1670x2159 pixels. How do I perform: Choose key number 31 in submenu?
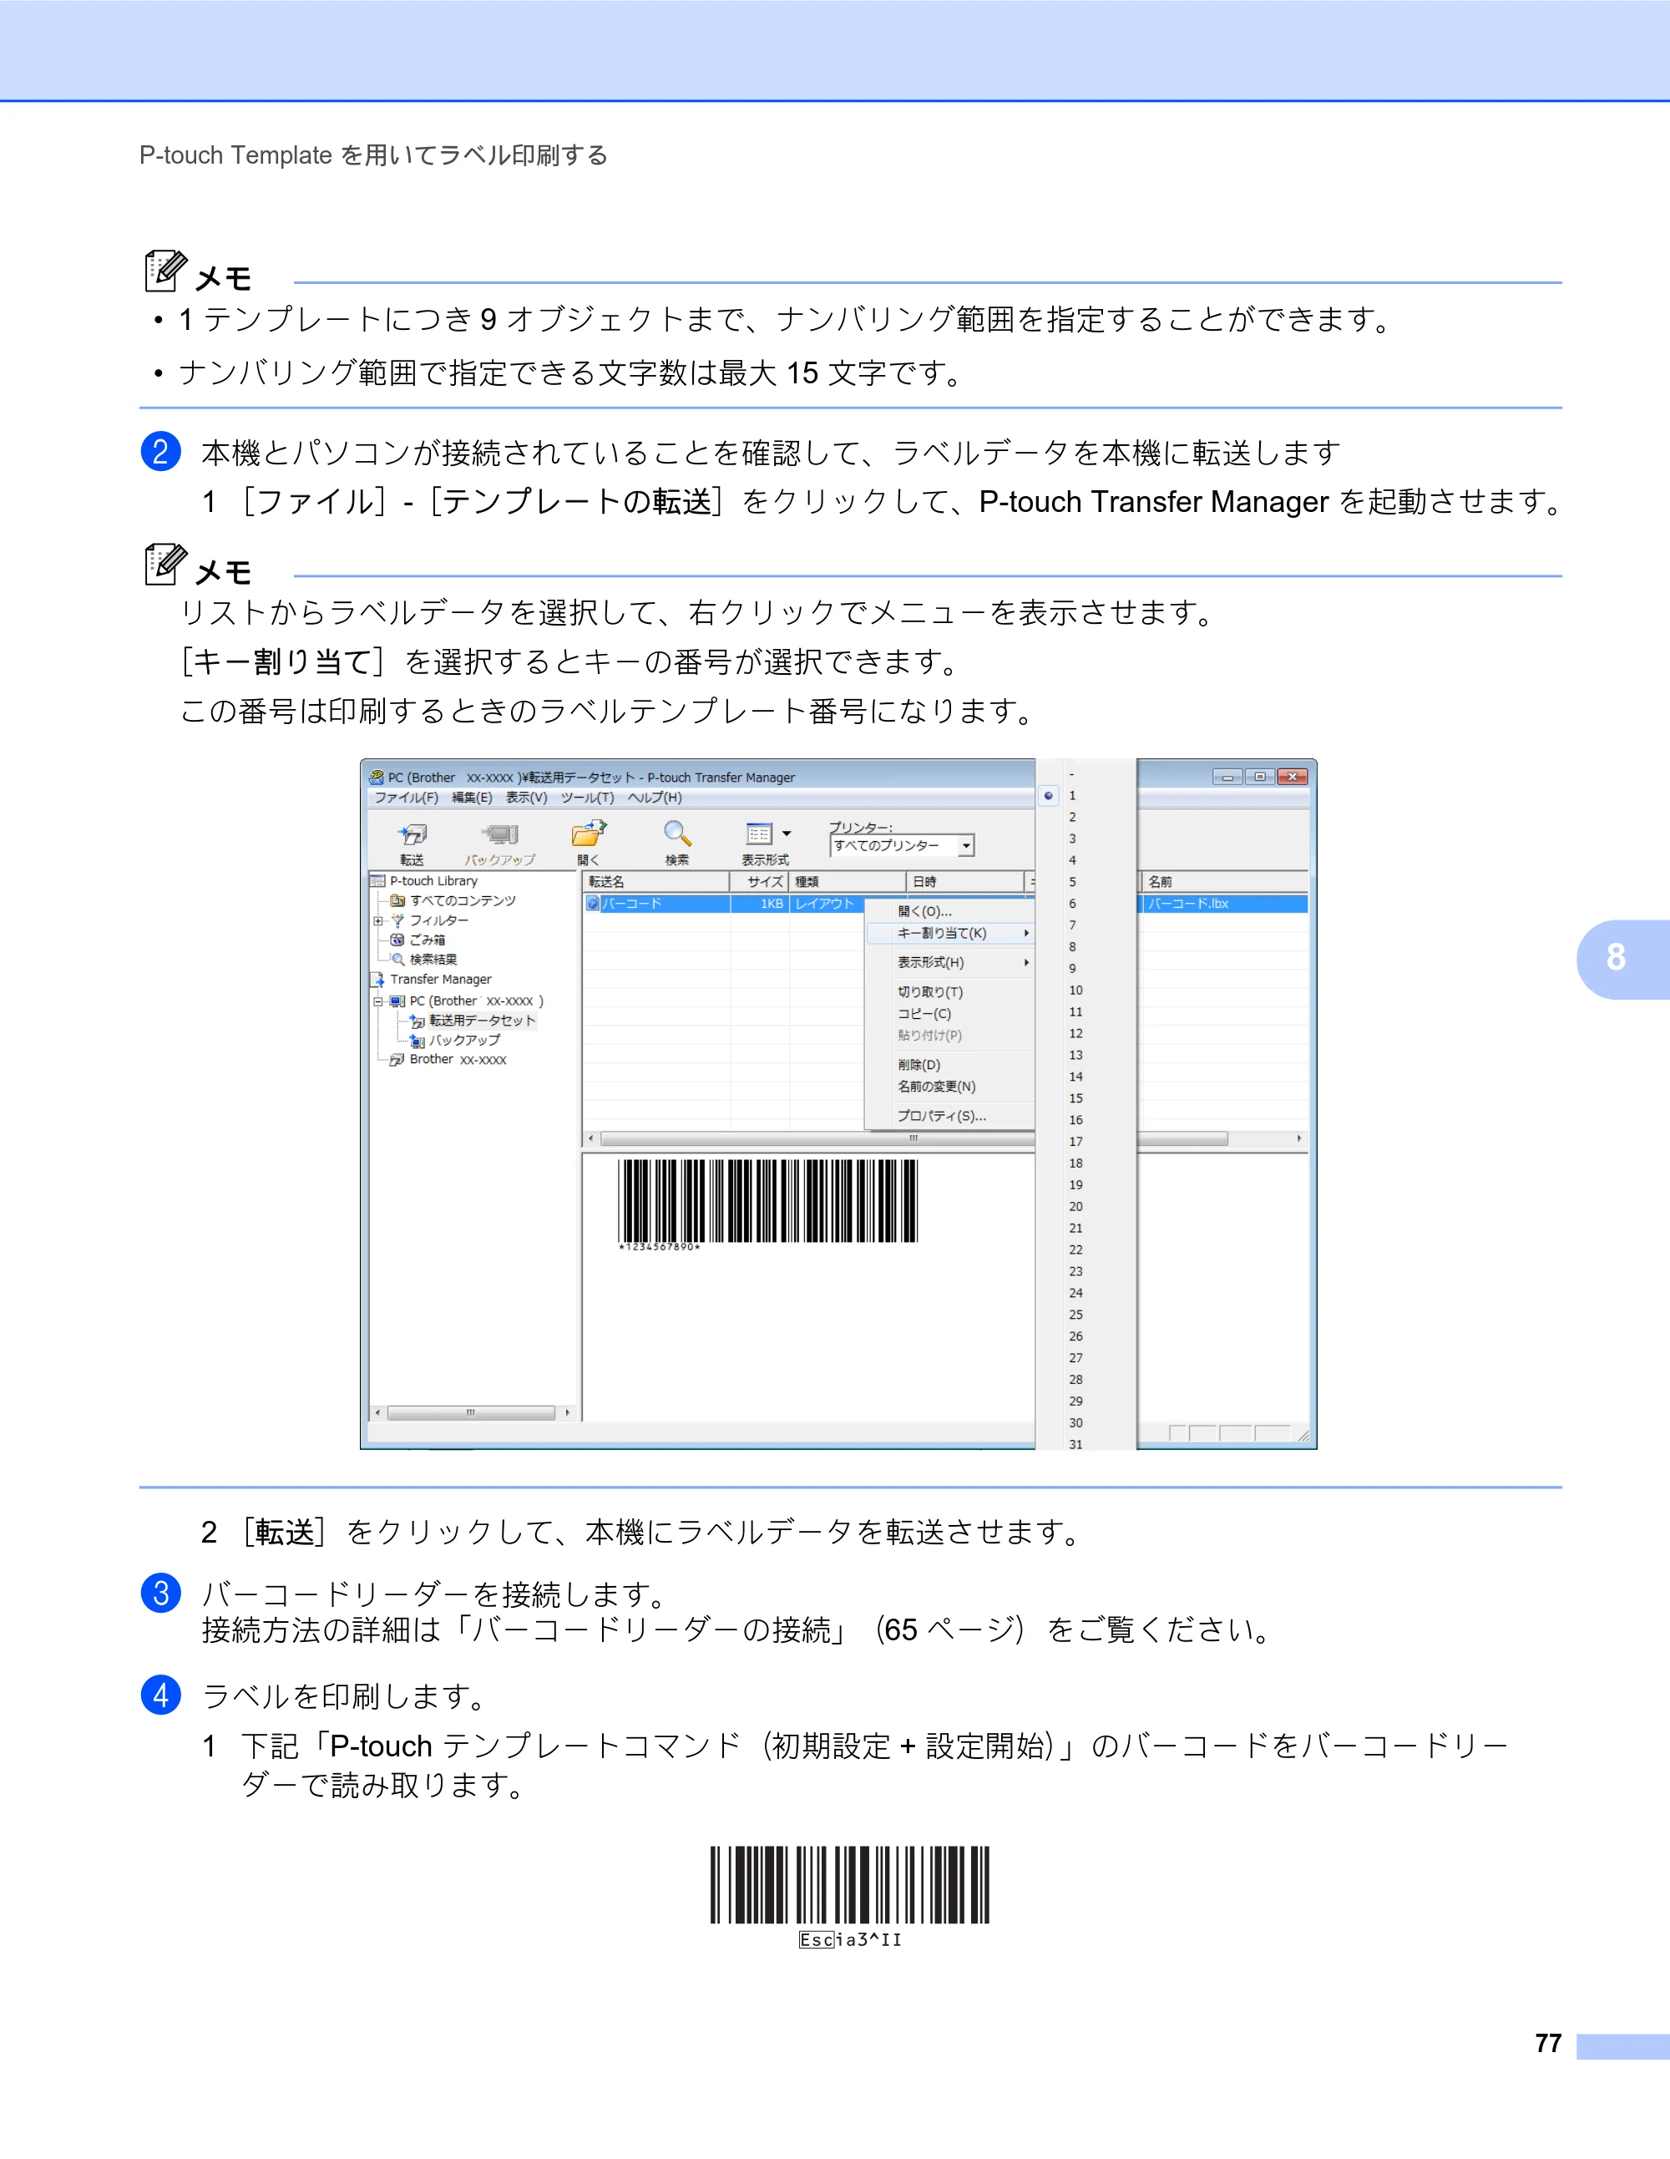(1075, 1443)
